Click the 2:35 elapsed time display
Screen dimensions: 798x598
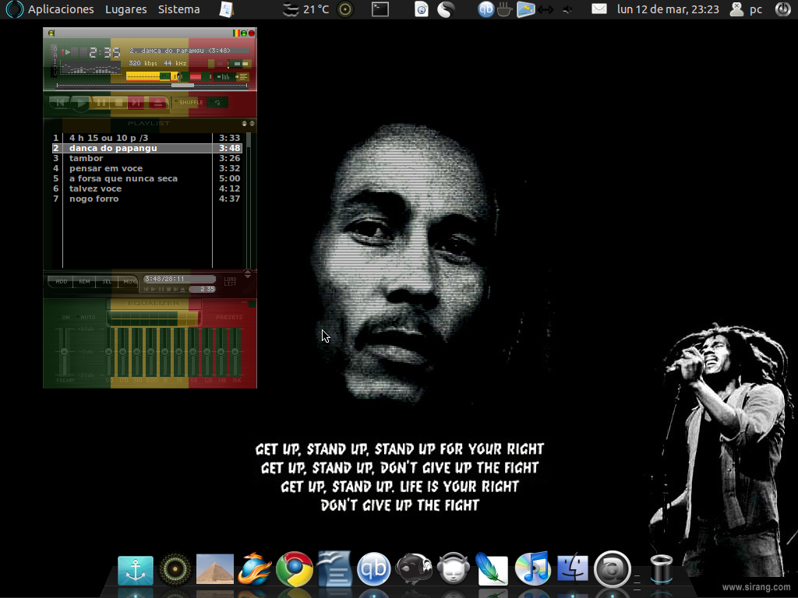(x=105, y=52)
